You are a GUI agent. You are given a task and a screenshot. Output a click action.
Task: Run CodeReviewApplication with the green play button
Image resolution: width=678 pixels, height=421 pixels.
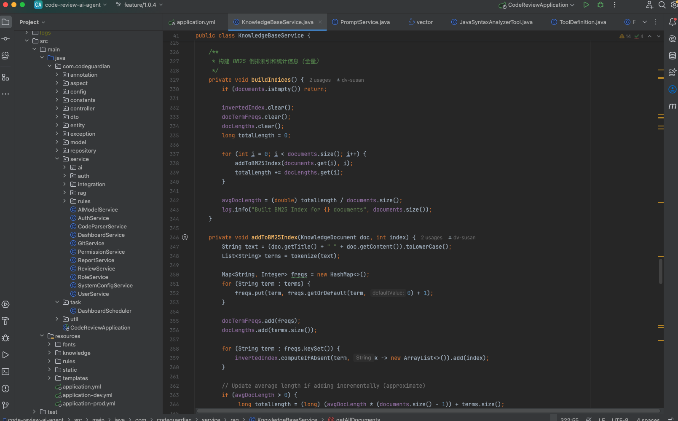point(586,5)
